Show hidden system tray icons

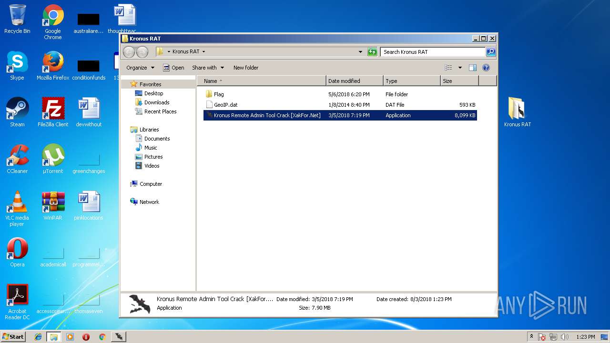click(x=531, y=336)
